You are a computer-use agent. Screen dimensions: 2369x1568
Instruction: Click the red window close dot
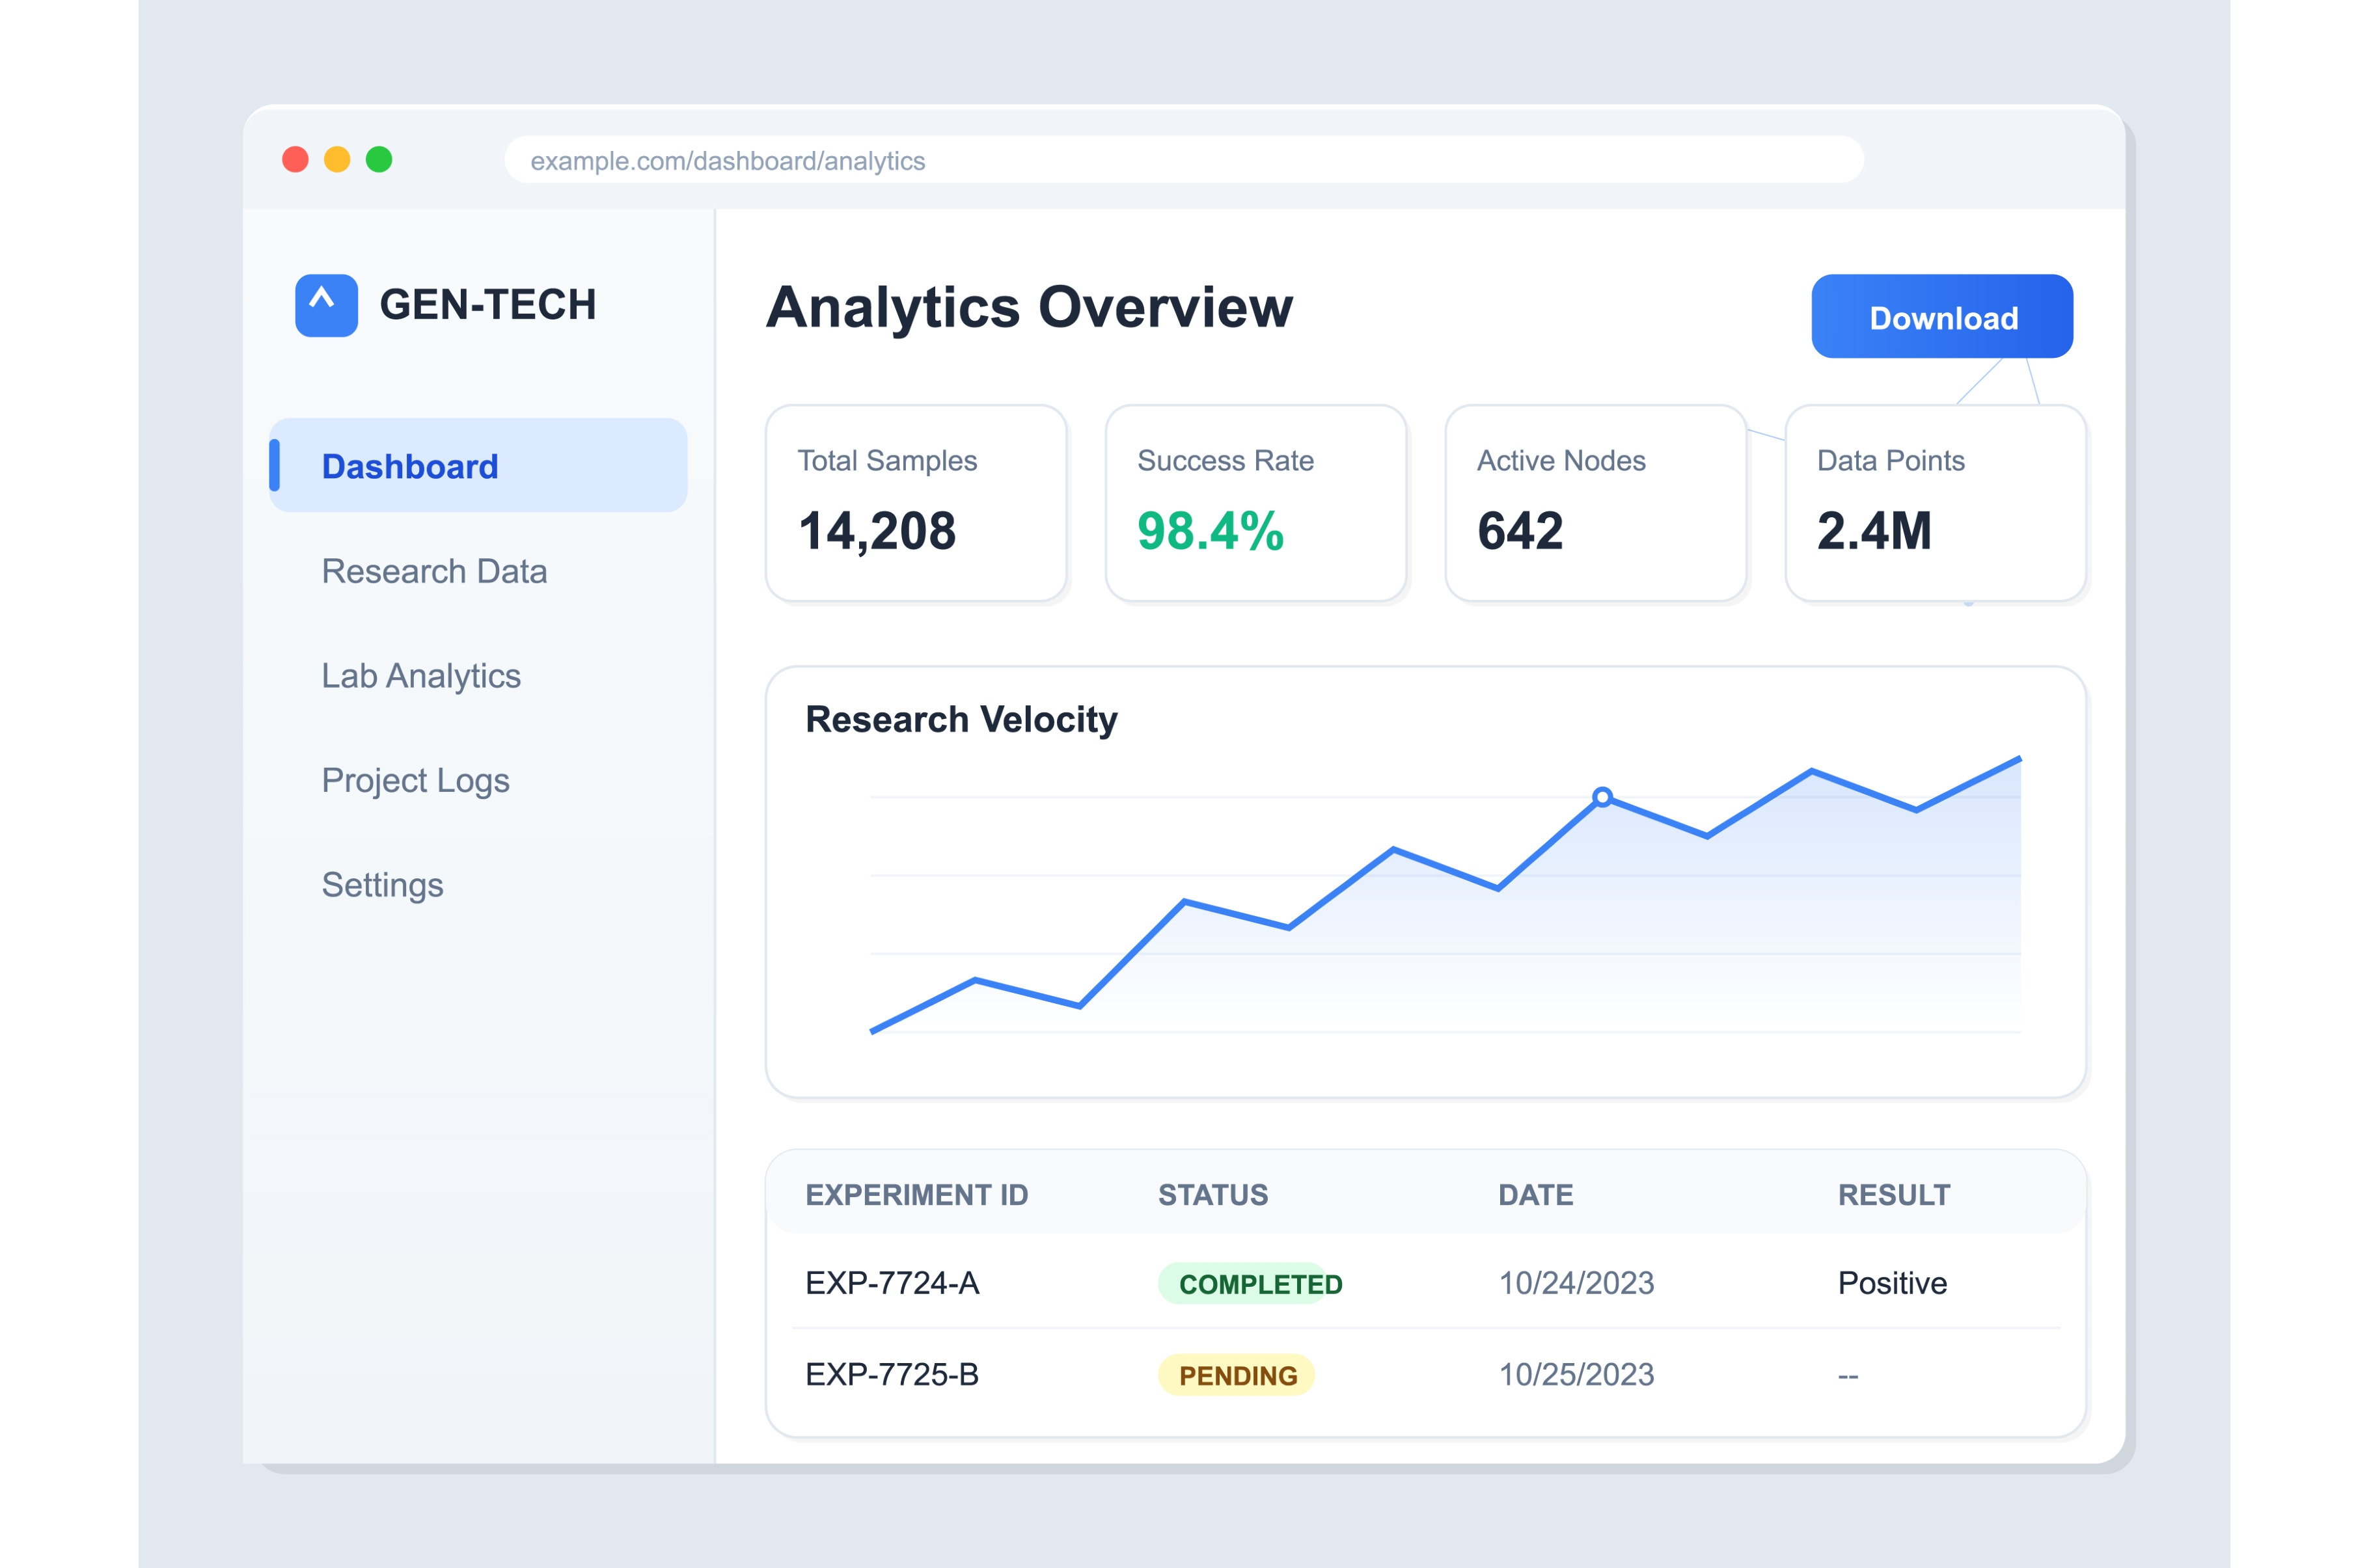[x=295, y=160]
